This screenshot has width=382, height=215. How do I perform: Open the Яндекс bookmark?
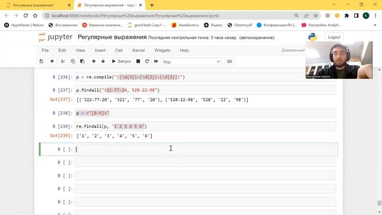[x=213, y=25]
